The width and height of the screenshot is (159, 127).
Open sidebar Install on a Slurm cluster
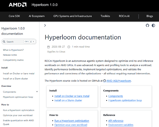tap(15, 79)
